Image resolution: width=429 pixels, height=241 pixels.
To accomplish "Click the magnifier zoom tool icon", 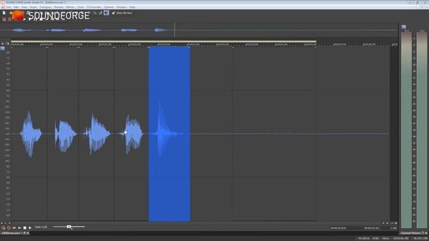I will (x=95, y=13).
